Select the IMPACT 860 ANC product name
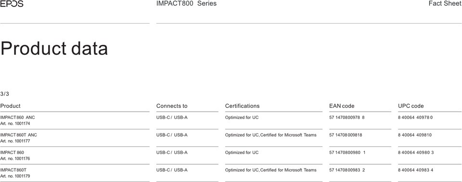462x182 pixels. coord(17,117)
